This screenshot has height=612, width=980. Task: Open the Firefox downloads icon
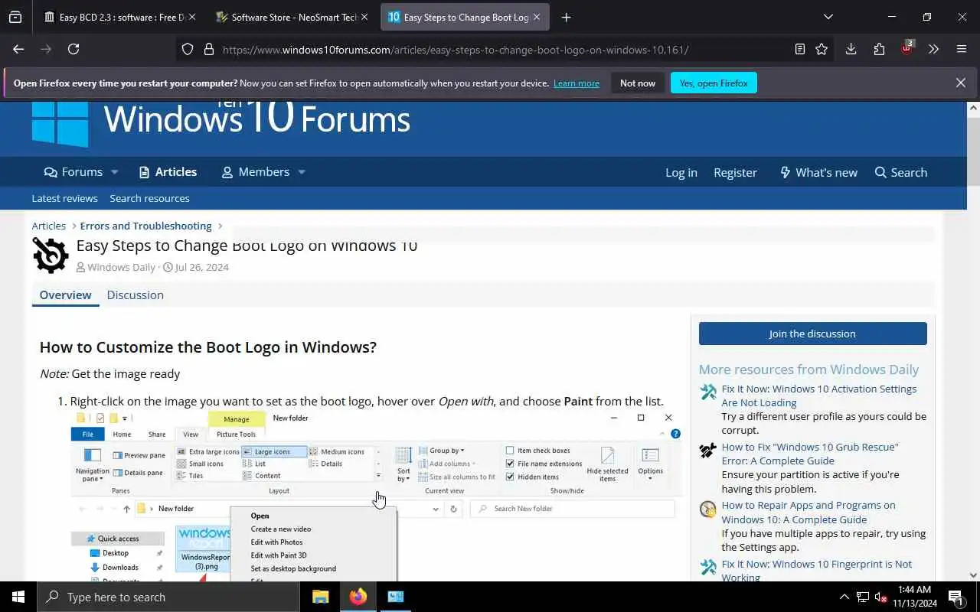[x=851, y=49]
